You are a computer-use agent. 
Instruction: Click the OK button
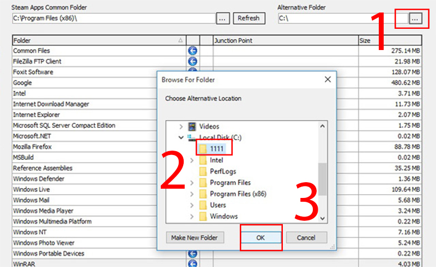coord(261,238)
